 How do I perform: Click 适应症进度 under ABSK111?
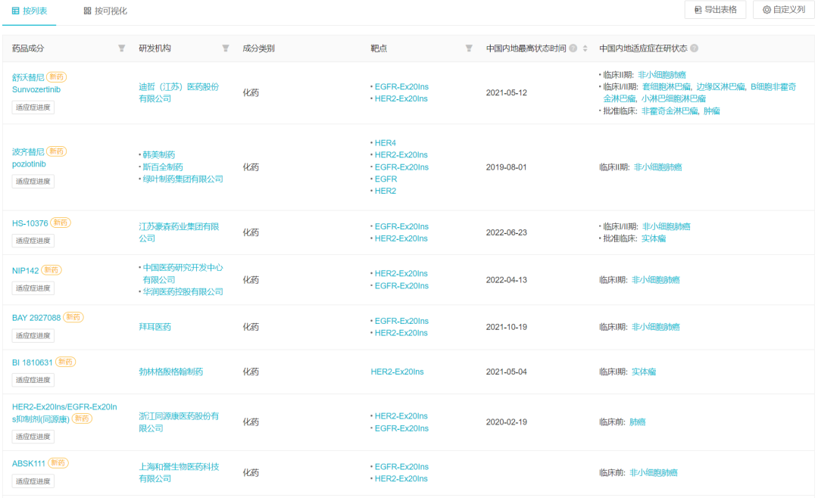(33, 481)
